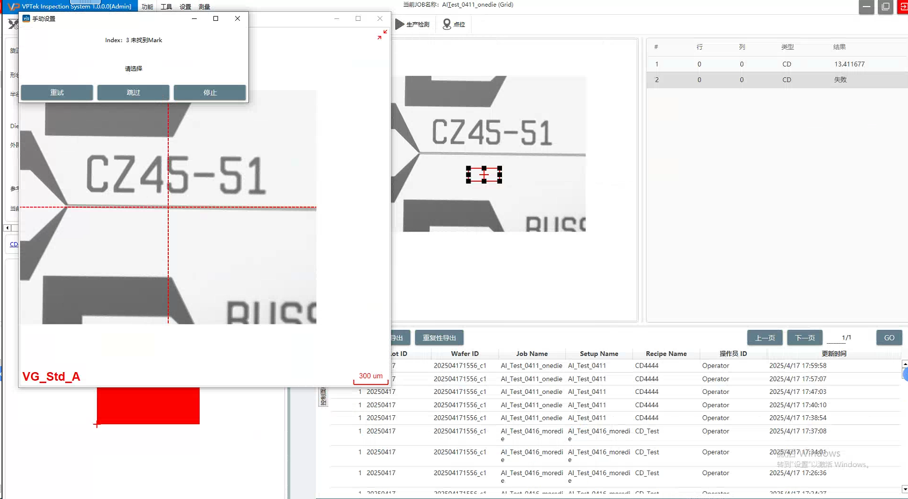Click the 结果 column header

pyautogui.click(x=839, y=47)
